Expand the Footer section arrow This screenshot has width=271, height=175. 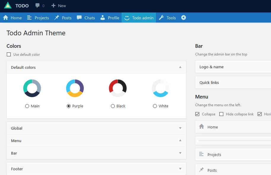coord(180,169)
